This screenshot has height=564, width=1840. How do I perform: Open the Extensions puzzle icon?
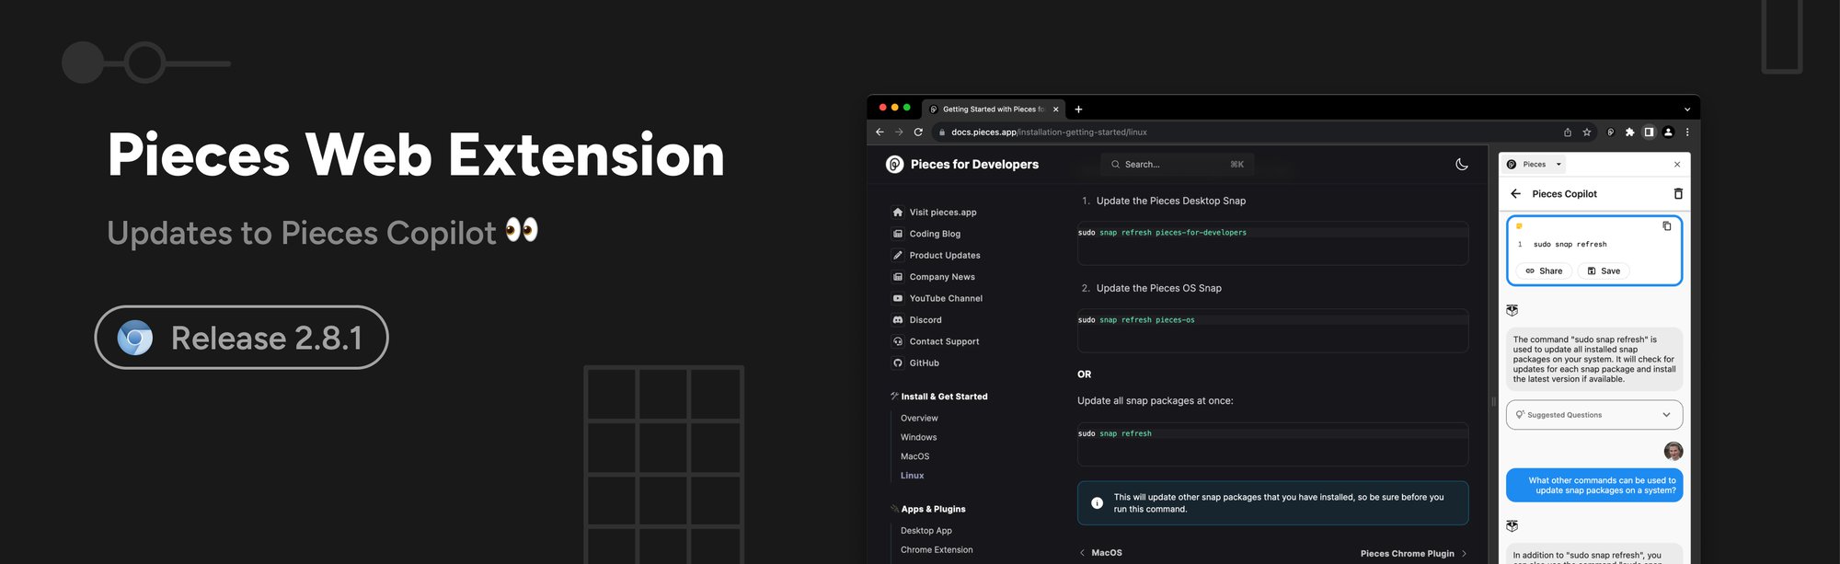coord(1630,132)
